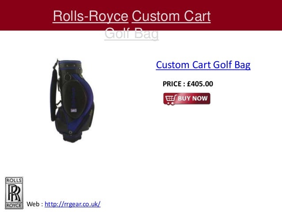Click the PRICE £405.00 text

pyautogui.click(x=188, y=84)
